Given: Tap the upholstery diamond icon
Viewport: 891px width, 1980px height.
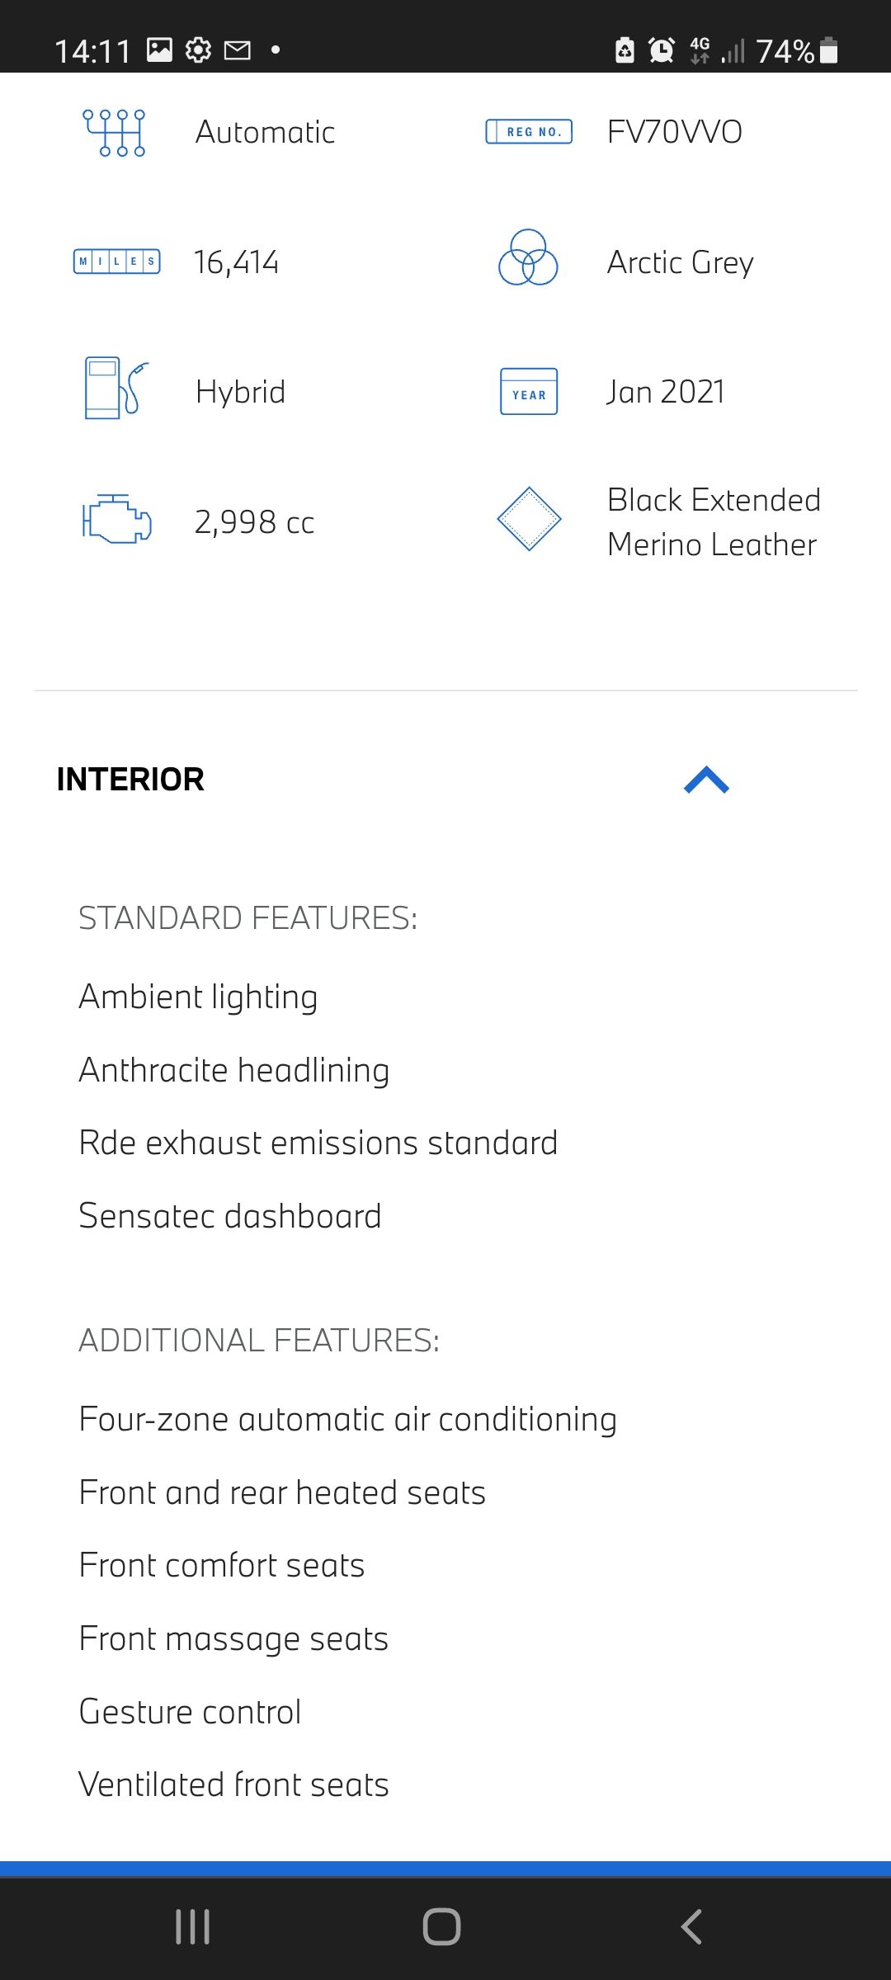Looking at the screenshot, I should tap(529, 519).
